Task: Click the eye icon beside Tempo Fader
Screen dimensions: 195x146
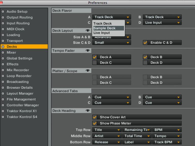Action: tap(88, 51)
